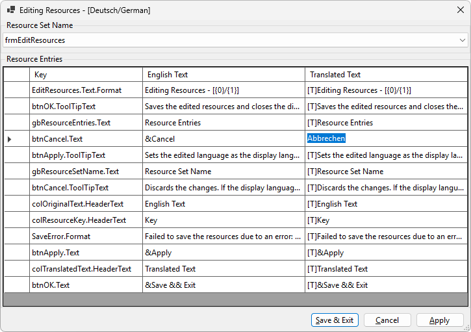
Task: Click row header of btnOK.Text row
Action: coord(16,285)
